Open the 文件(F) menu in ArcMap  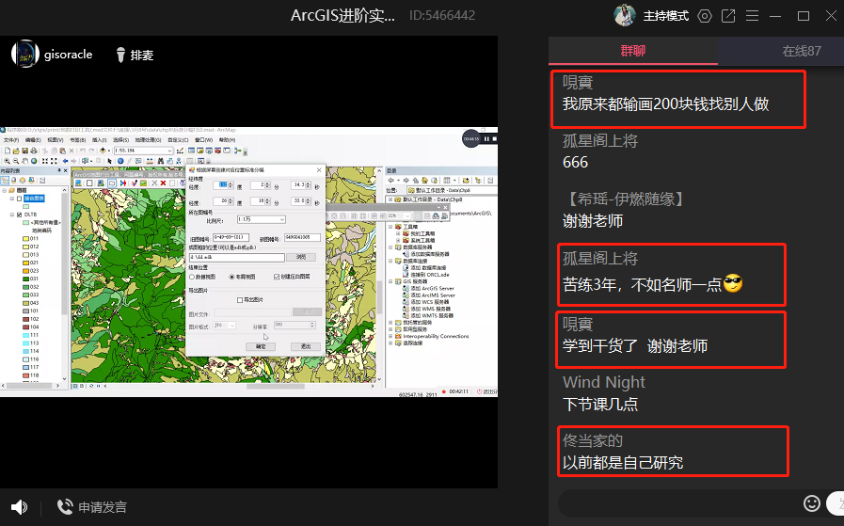pyautogui.click(x=11, y=140)
